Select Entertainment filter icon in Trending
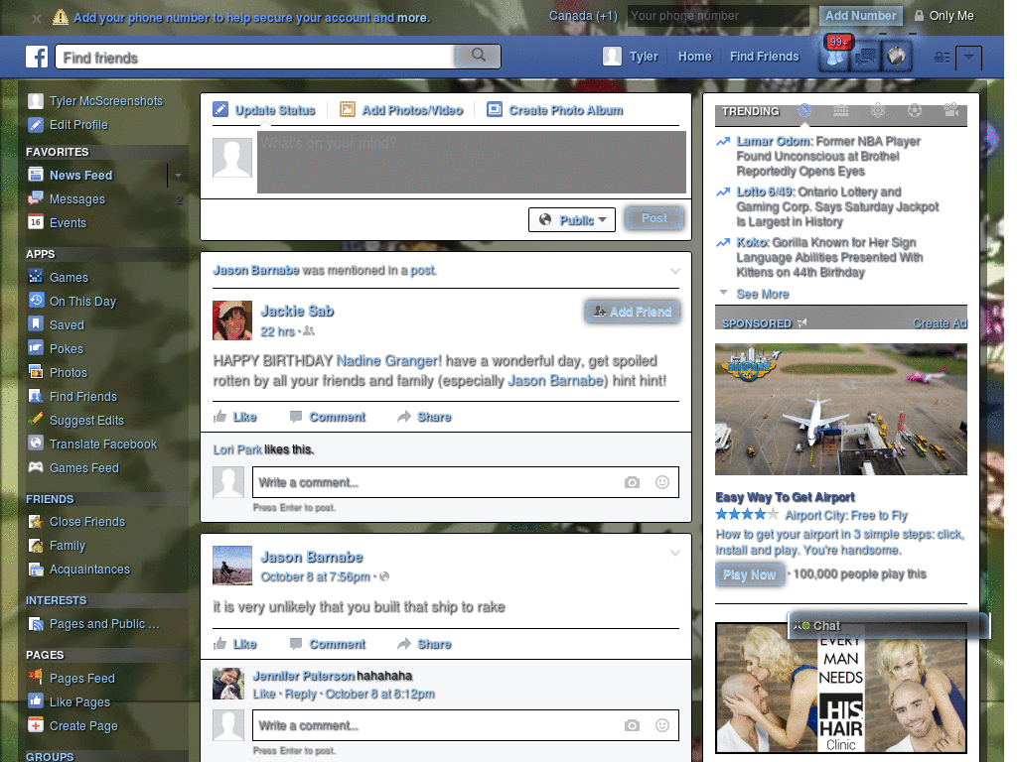The height and width of the screenshot is (762, 1017). pyautogui.click(x=951, y=110)
